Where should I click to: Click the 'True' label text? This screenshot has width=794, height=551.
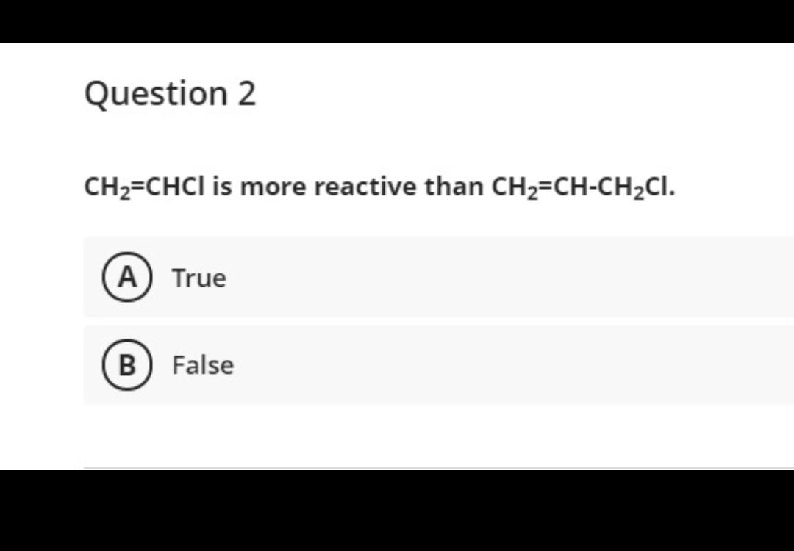click(x=198, y=278)
